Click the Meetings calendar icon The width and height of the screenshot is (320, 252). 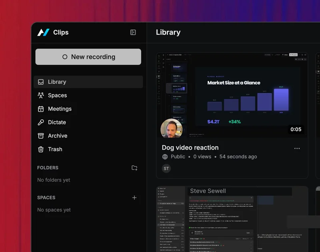tap(41, 109)
